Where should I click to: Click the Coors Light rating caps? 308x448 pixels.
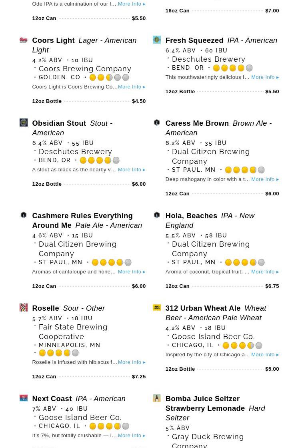pos(109,78)
